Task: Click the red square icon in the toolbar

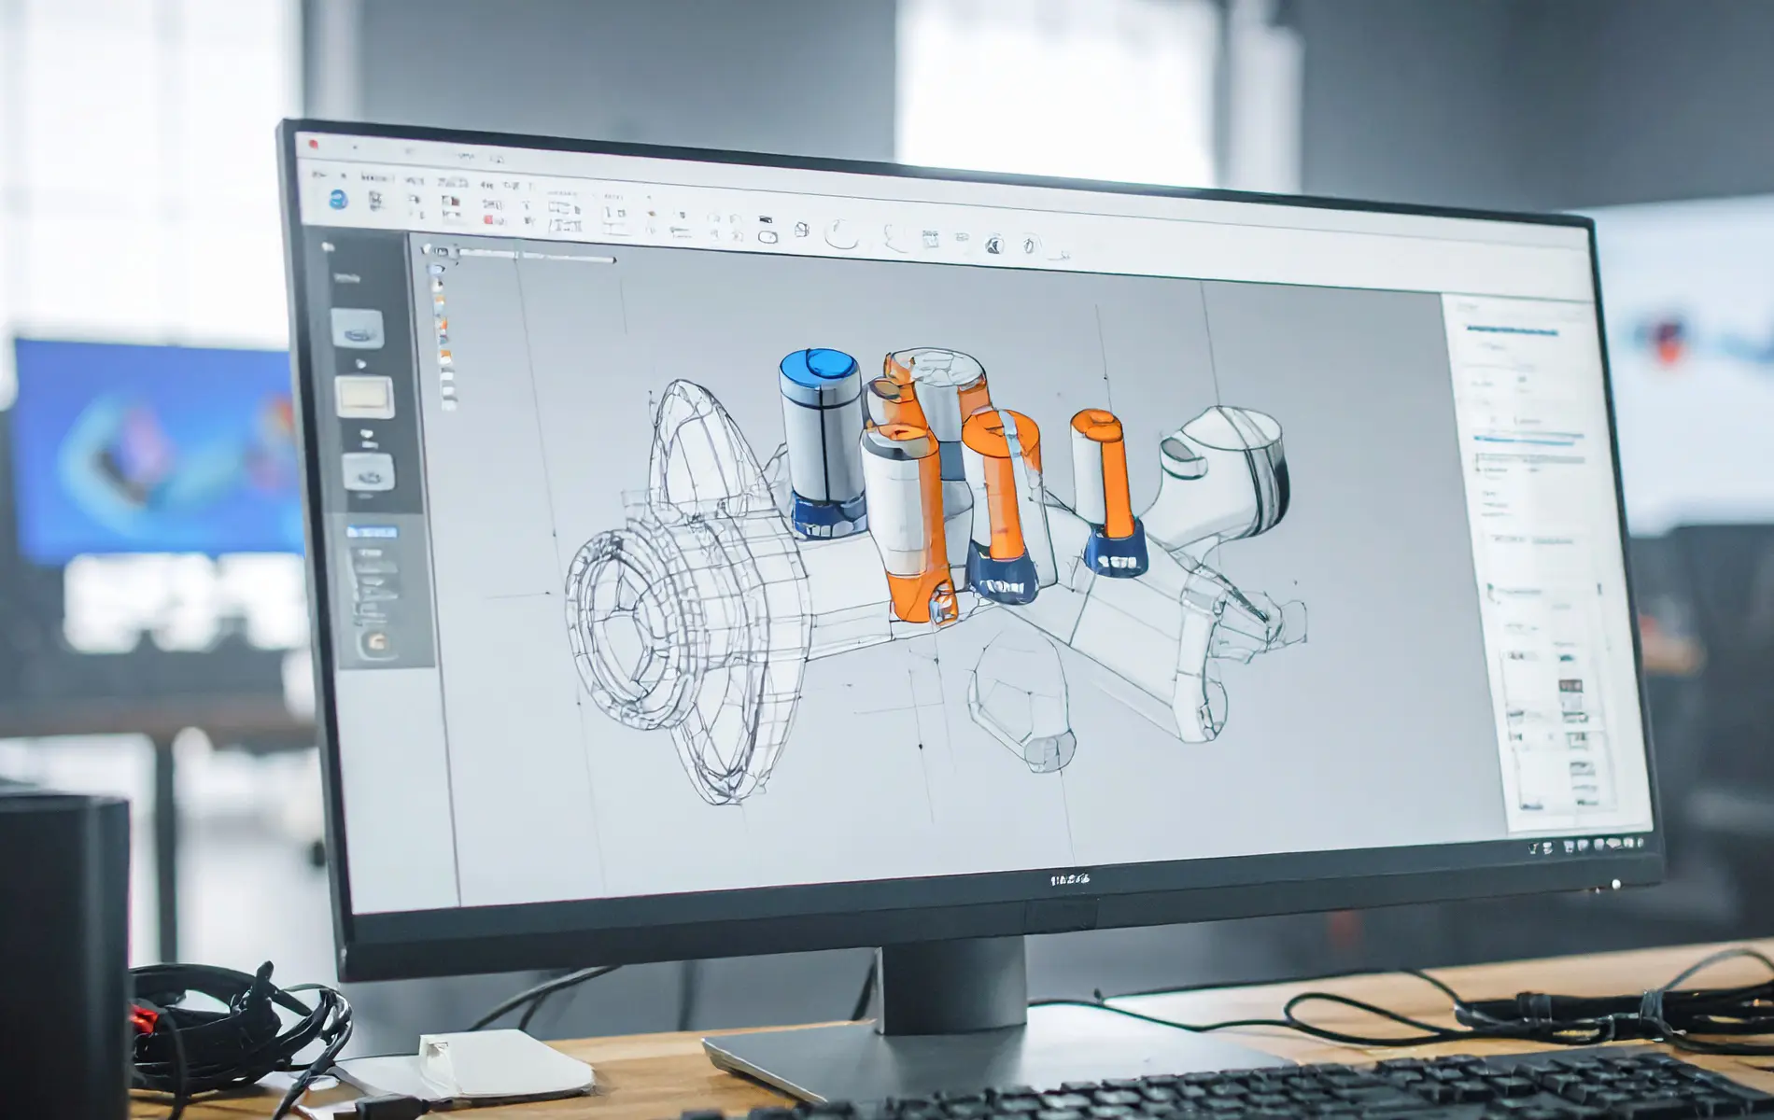Action: tap(488, 219)
